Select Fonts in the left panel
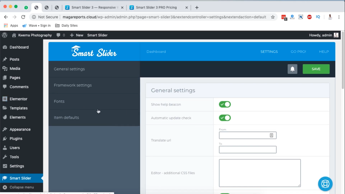This screenshot has height=194, width=345. coord(94,101)
